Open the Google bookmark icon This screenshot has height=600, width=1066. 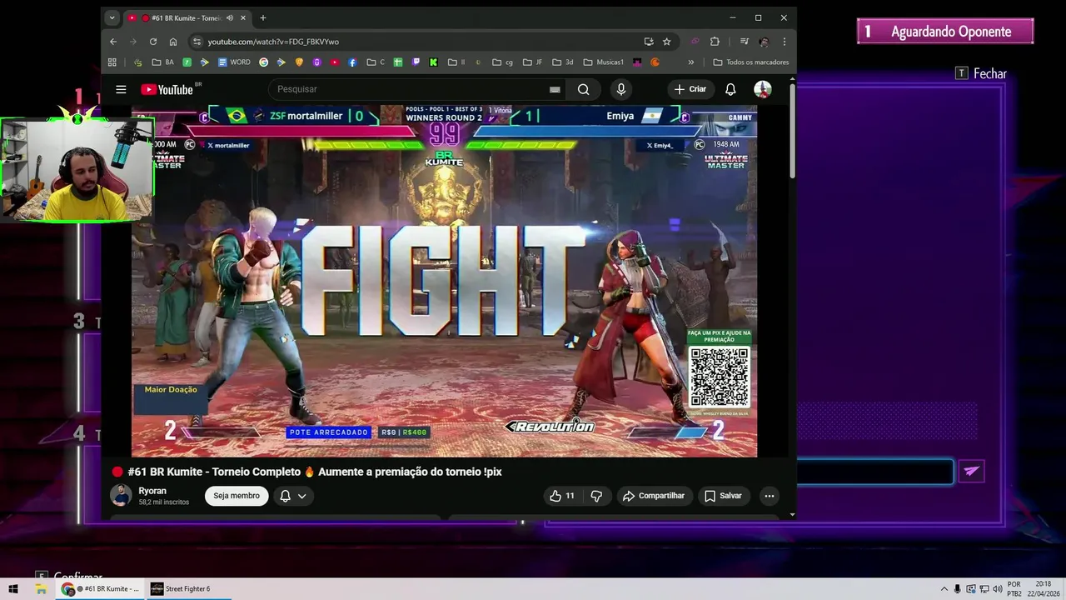pyautogui.click(x=263, y=62)
